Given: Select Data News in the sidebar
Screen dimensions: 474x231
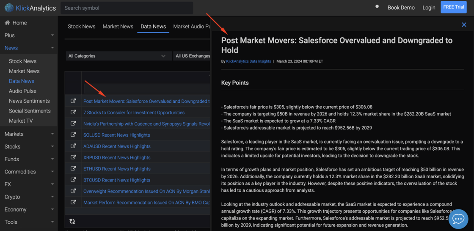Looking at the screenshot, I should coord(22,81).
